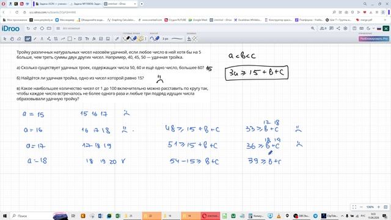
Task: Open Telegram from the taskbar
Action: tap(315, 216)
